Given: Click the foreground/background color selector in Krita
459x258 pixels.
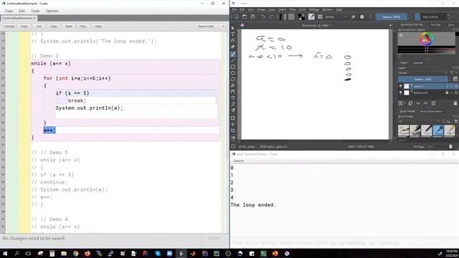Looking at the screenshot, I should 301,17.
